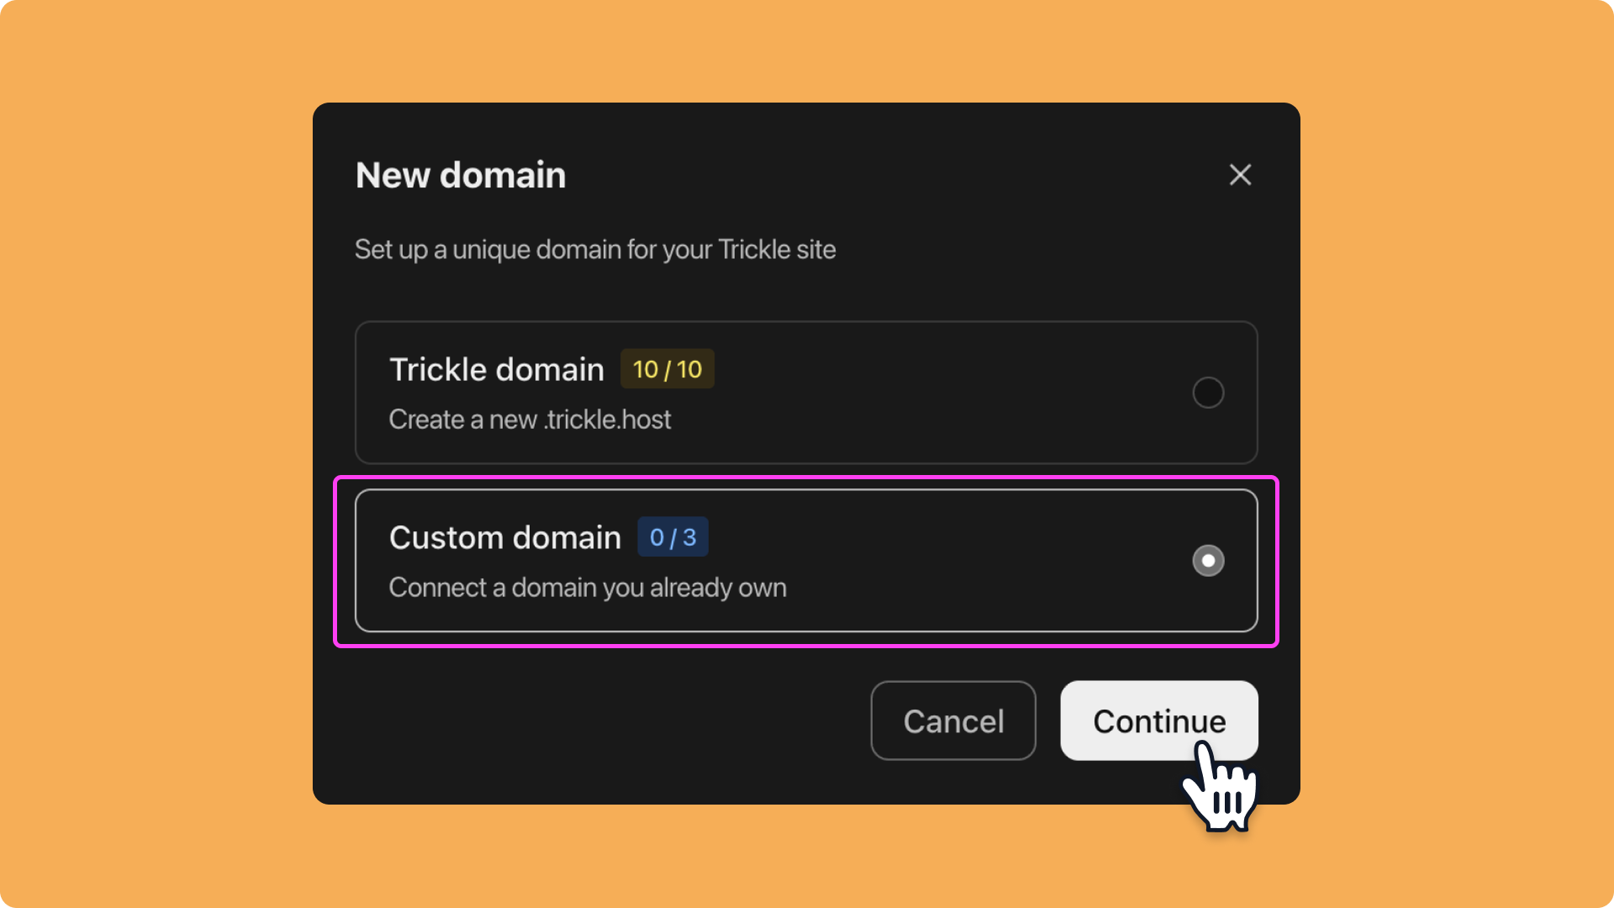This screenshot has width=1614, height=908.
Task: Click the pink highlight outline around Custom domain
Action: click(806, 478)
